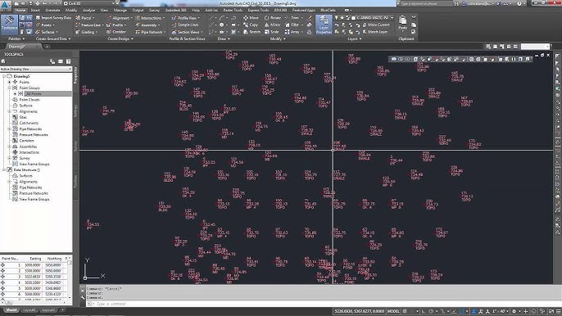Open the layer name dropdown
This screenshot has width=562, height=316.
tap(373, 17)
